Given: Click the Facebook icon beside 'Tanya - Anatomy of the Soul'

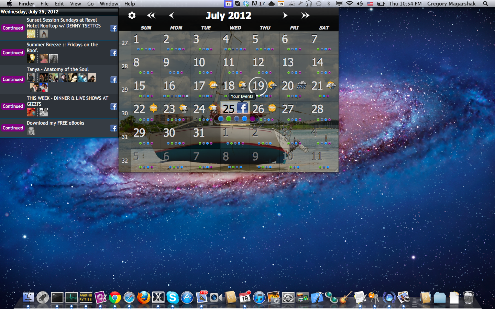Looking at the screenshot, I should click(113, 80).
